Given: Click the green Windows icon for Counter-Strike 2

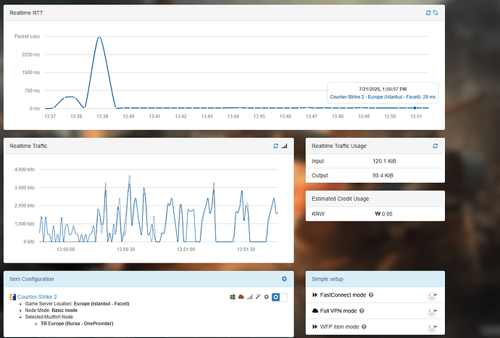Looking at the screenshot, I should point(233,297).
